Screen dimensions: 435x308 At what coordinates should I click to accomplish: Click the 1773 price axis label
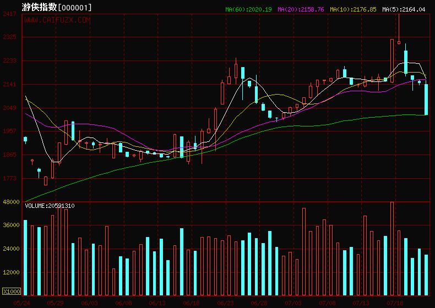tap(9, 178)
